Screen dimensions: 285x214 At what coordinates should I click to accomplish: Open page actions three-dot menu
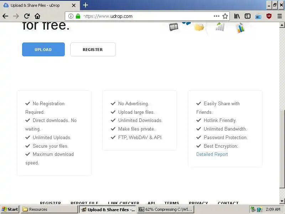pyautogui.click(x=216, y=16)
